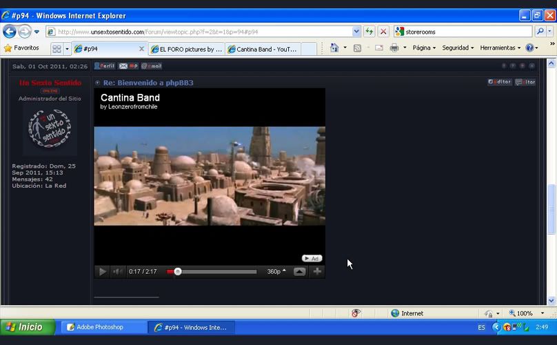Viewport: 557px width, 345px height.
Task: Stop loading with the red X button
Action: click(x=383, y=32)
